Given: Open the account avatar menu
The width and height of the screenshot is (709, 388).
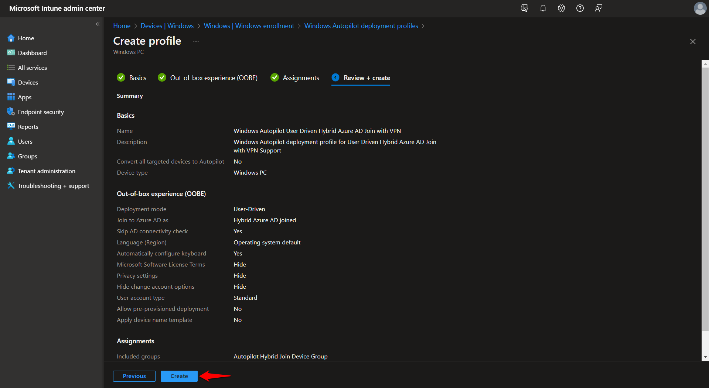Looking at the screenshot, I should pyautogui.click(x=700, y=8).
